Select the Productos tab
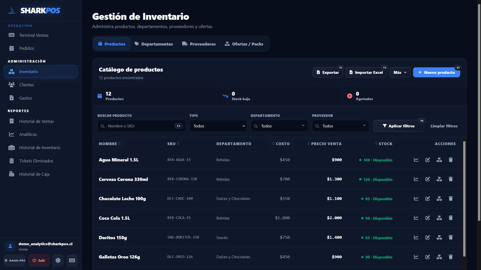This screenshot has height=270, width=481. [x=112, y=44]
